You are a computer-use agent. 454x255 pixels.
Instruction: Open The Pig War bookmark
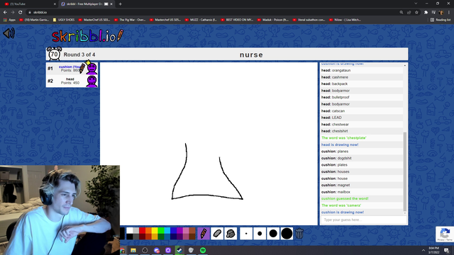point(130,20)
